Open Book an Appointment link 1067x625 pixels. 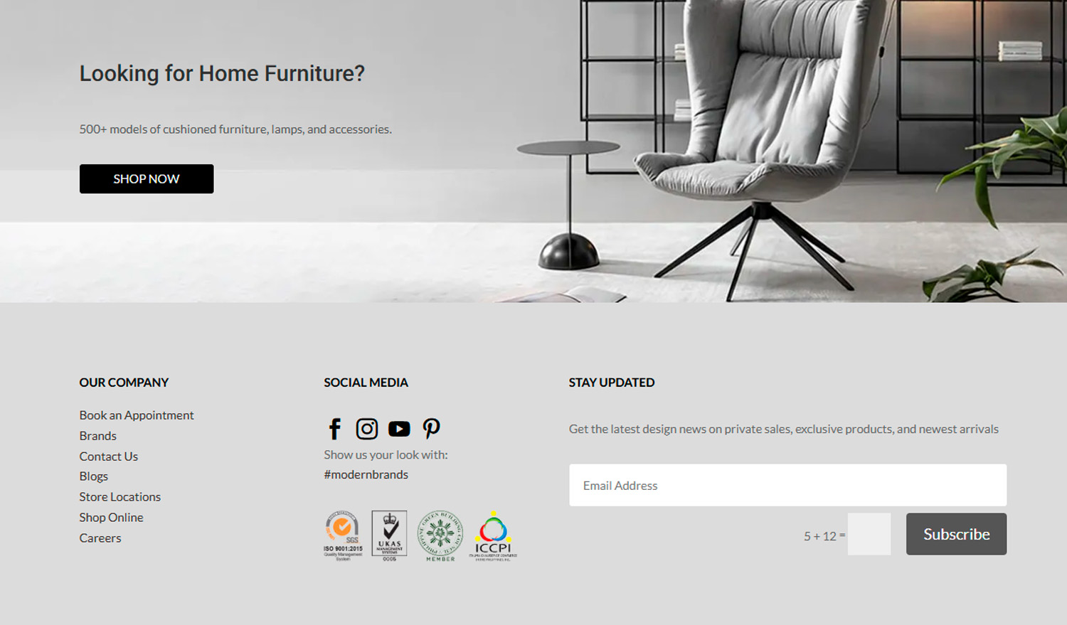coord(137,415)
